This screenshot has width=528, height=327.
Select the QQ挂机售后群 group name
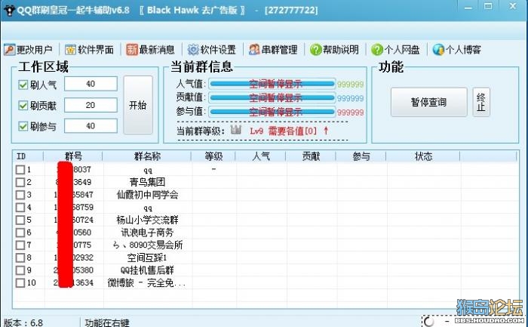[147, 270]
